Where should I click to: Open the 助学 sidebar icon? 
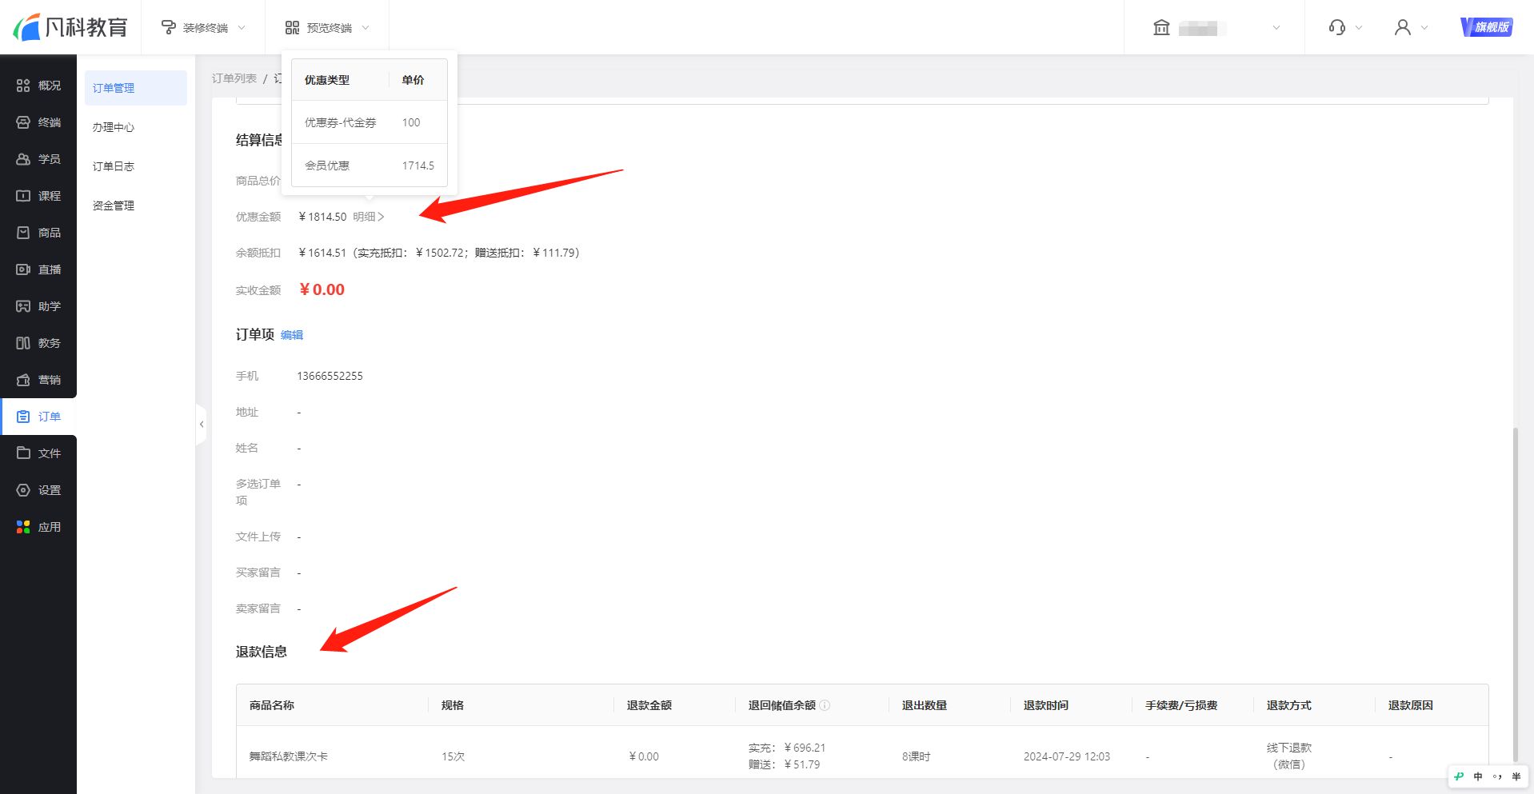23,306
